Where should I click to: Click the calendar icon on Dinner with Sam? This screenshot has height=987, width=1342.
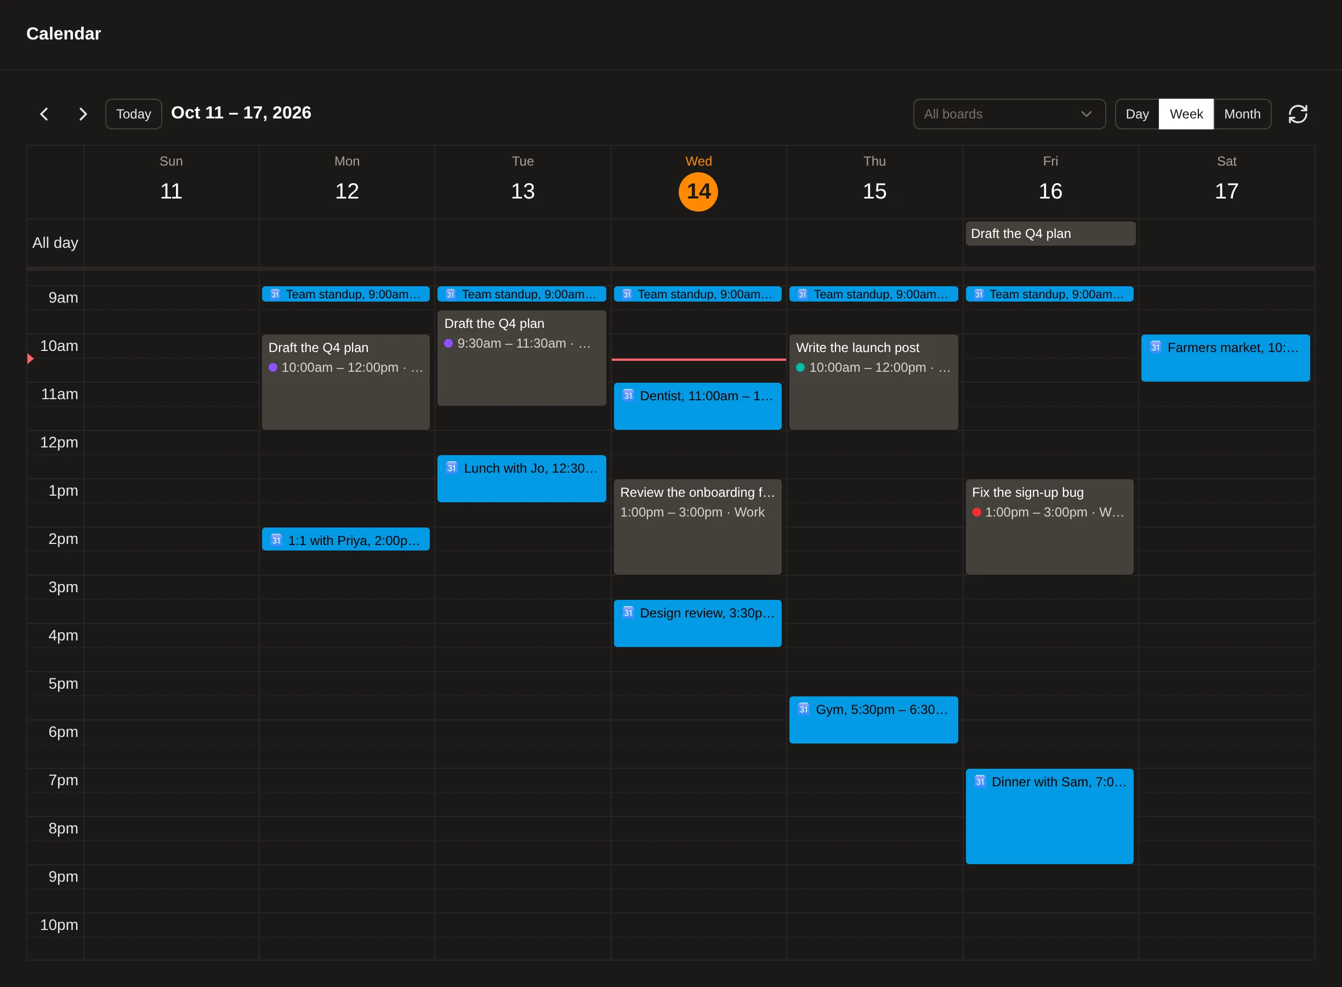[x=980, y=781]
